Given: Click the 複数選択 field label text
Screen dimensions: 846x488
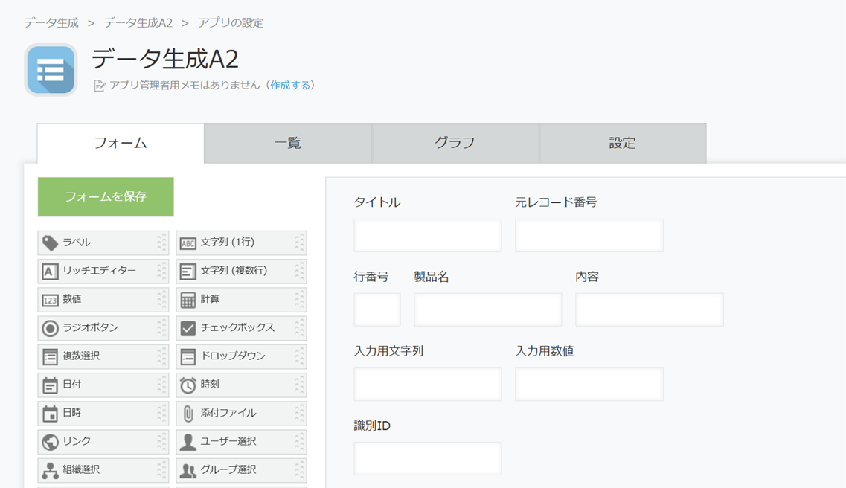Looking at the screenshot, I should (81, 356).
